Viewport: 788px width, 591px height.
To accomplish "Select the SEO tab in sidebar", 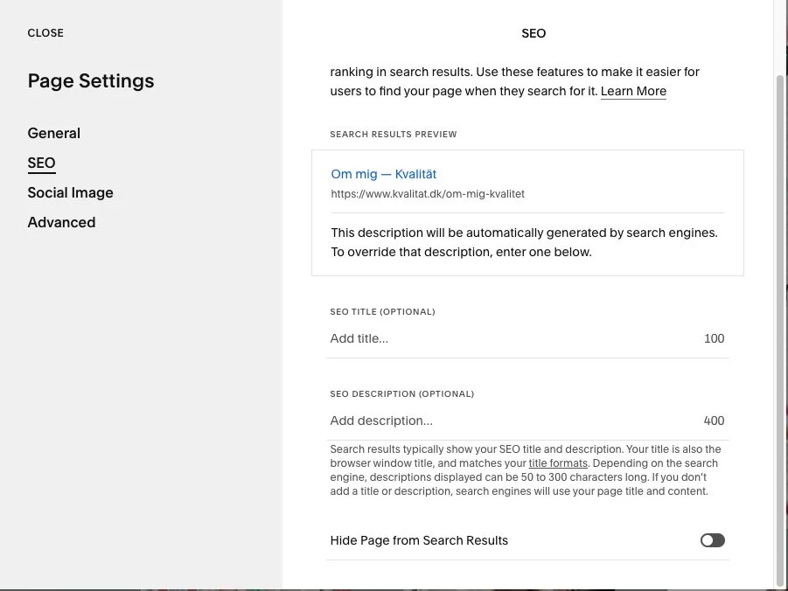I will click(41, 163).
